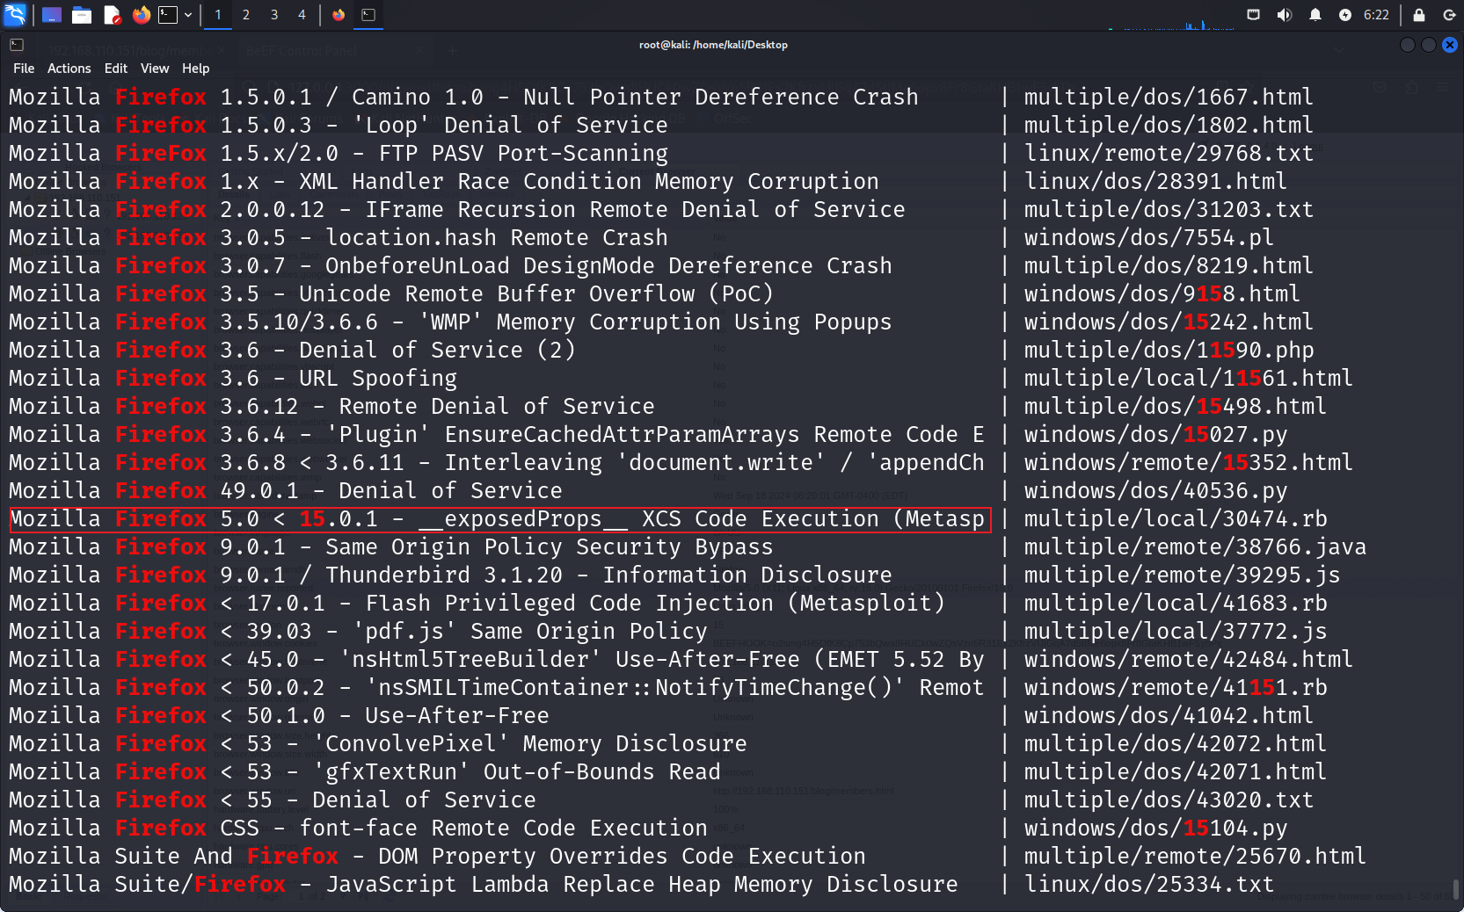1464x912 pixels.
Task: Switch to workspace 3
Action: (274, 15)
